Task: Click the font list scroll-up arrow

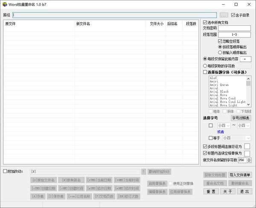Action: [x=248, y=79]
